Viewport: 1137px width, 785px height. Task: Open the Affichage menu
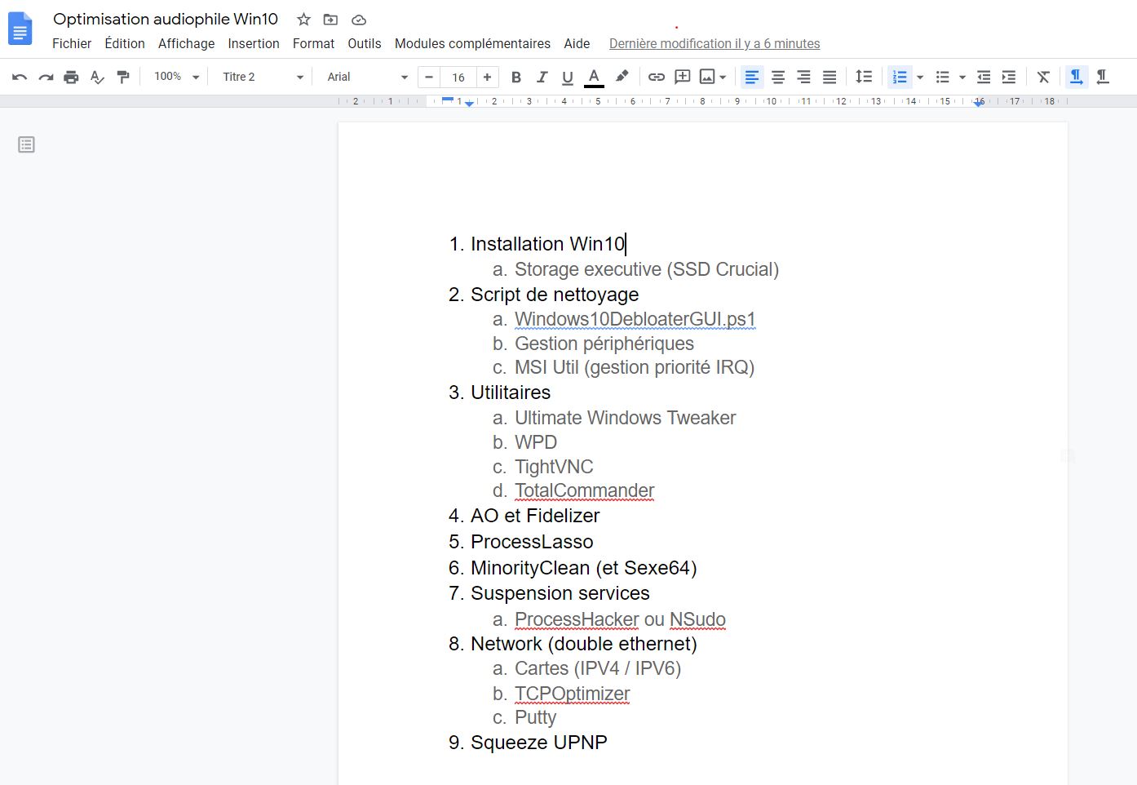coord(186,43)
